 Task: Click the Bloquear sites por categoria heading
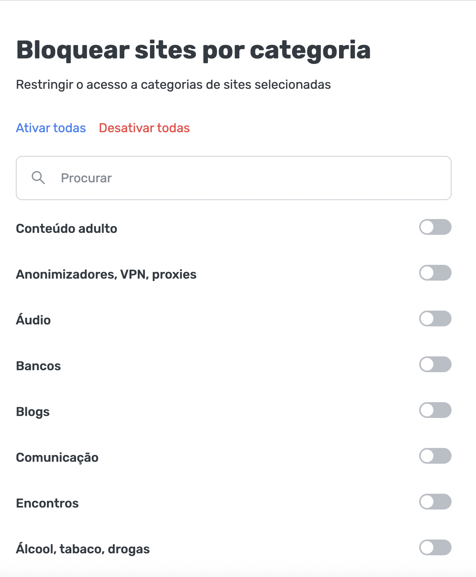click(193, 50)
